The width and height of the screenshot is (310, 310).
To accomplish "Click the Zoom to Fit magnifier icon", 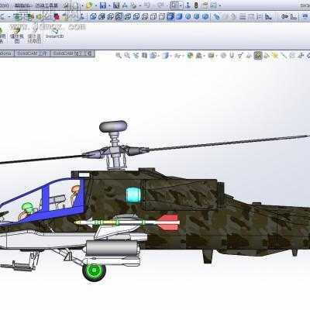I will pyautogui.click(x=119, y=55).
